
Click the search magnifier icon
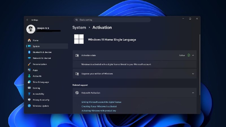coord(77,20)
